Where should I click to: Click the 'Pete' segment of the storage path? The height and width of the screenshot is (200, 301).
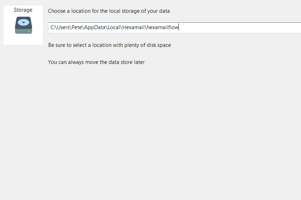coord(77,27)
